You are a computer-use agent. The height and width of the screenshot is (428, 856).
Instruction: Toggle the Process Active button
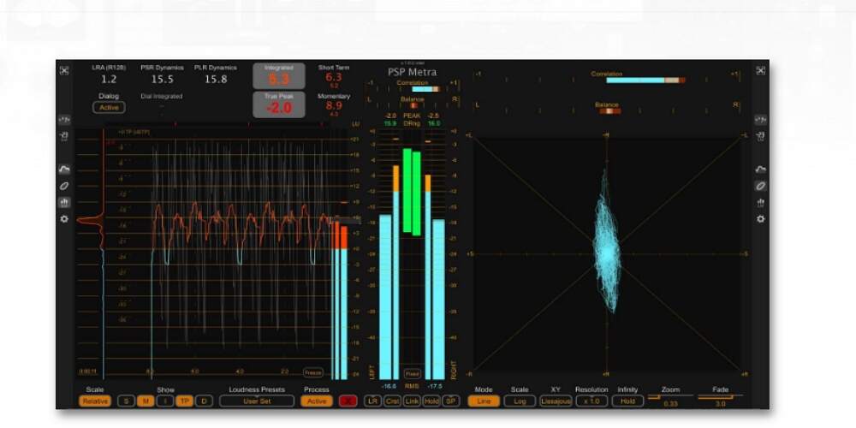(x=317, y=401)
